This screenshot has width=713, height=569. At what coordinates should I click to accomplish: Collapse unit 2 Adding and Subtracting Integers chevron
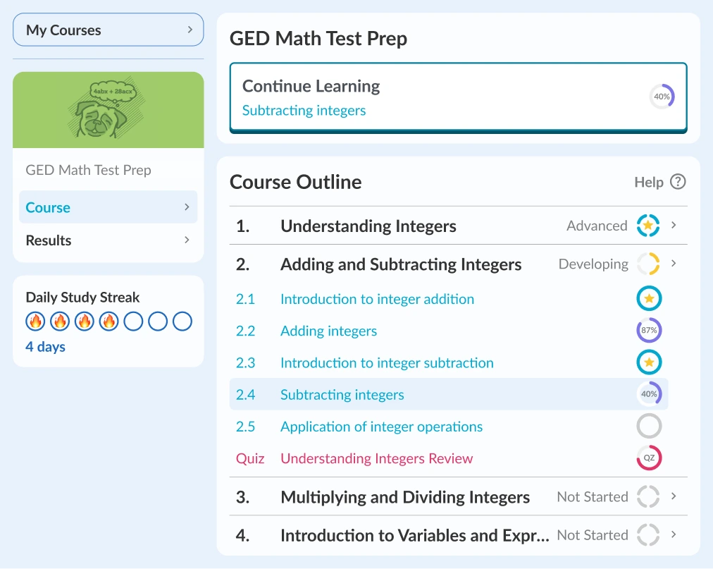pos(674,264)
